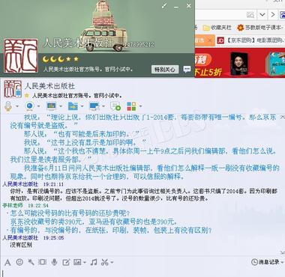Click the remote desktop monitor icon

pyautogui.click(x=94, y=106)
